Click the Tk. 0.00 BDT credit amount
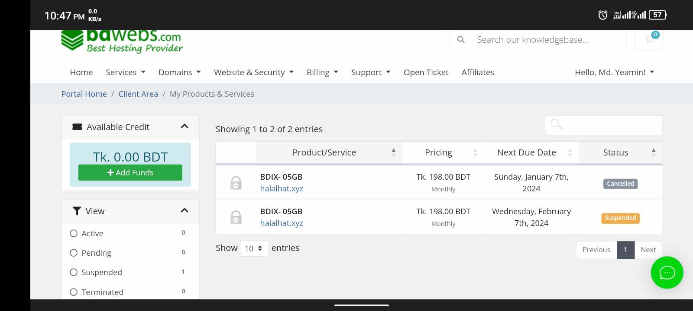The width and height of the screenshot is (693, 311). pyautogui.click(x=130, y=157)
